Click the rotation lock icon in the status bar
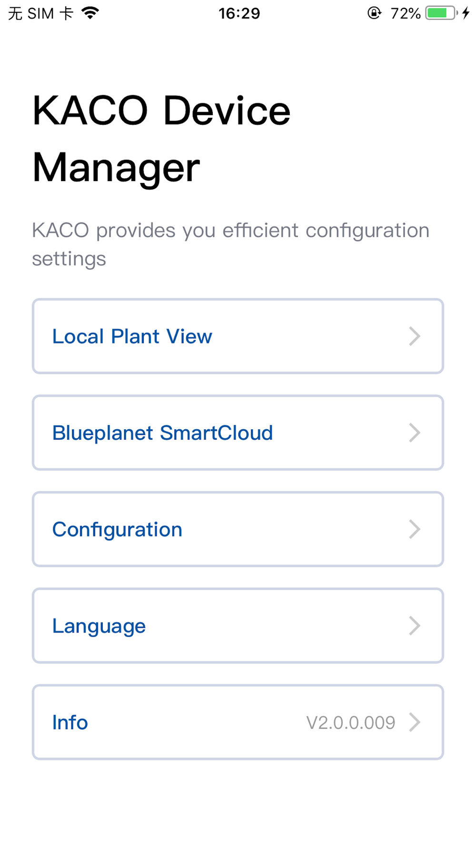 tap(375, 13)
